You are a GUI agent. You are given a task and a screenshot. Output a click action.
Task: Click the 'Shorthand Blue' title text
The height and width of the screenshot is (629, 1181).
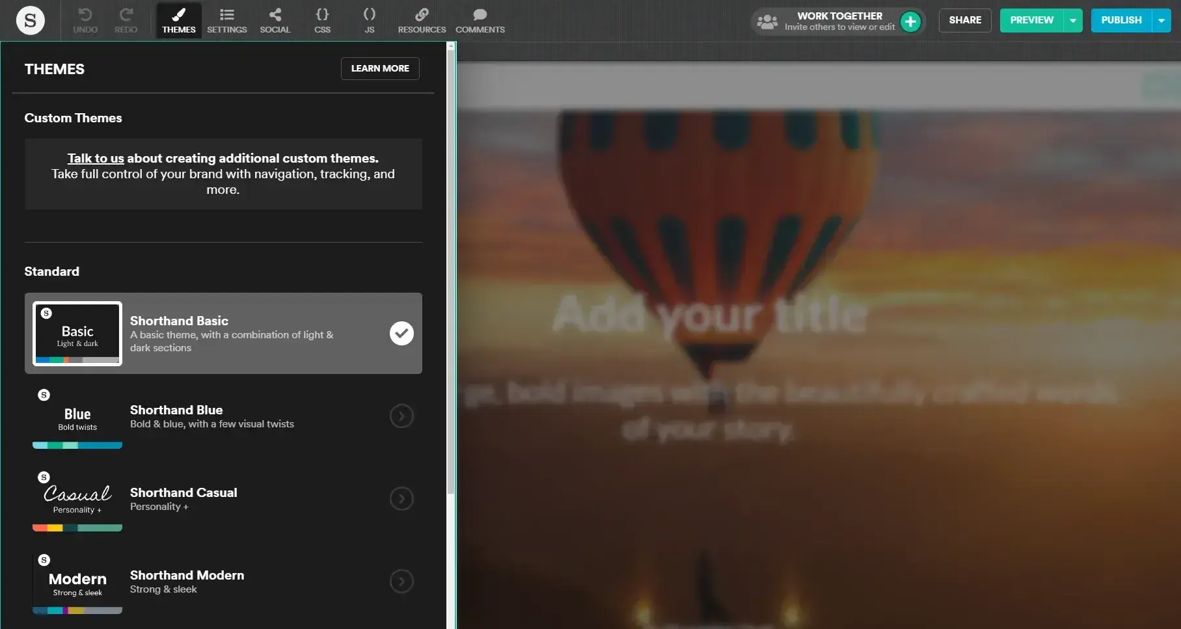click(x=176, y=410)
